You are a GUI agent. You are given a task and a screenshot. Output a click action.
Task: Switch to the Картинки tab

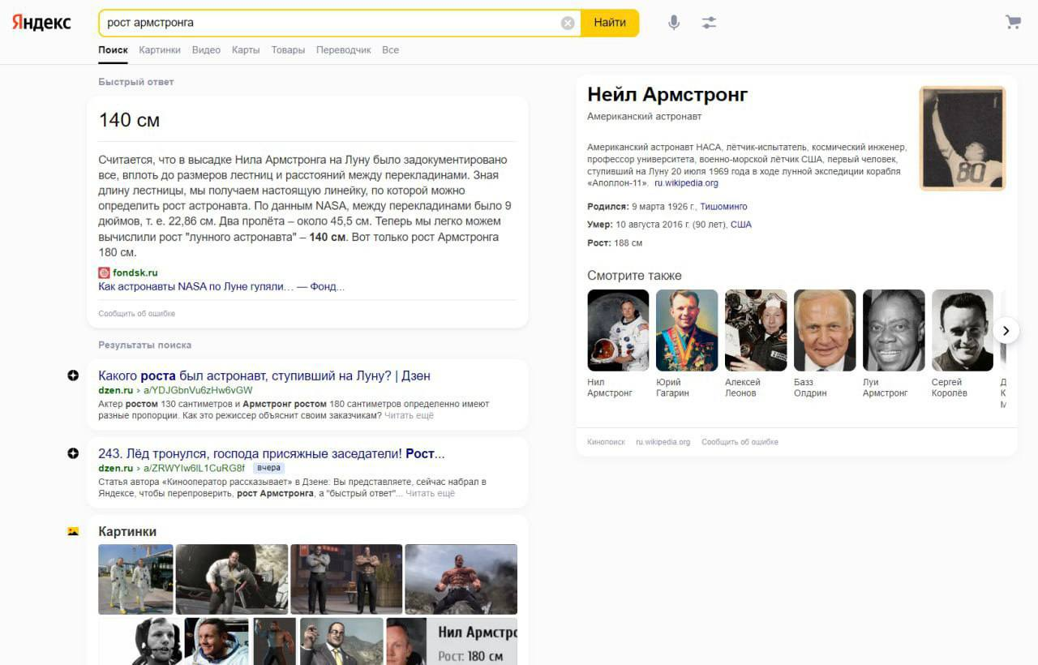point(160,49)
